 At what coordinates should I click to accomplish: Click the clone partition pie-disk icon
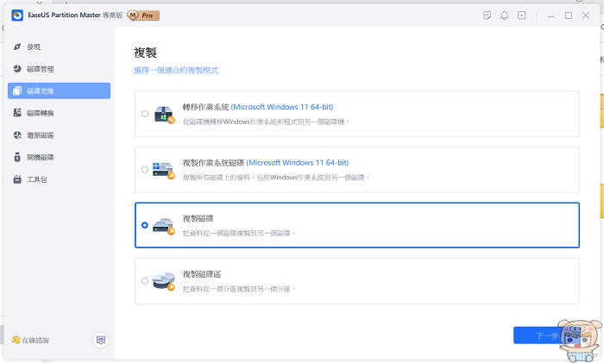point(163,282)
